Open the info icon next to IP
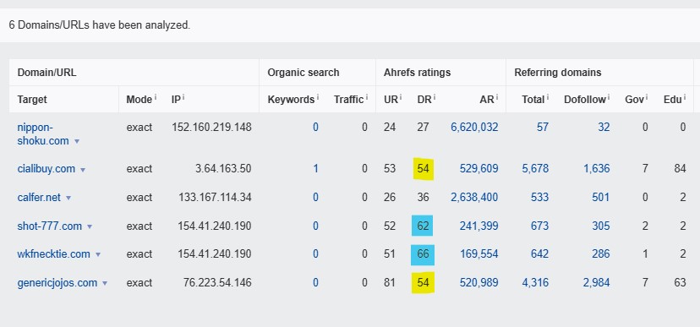700x327 pixels. coord(183,96)
